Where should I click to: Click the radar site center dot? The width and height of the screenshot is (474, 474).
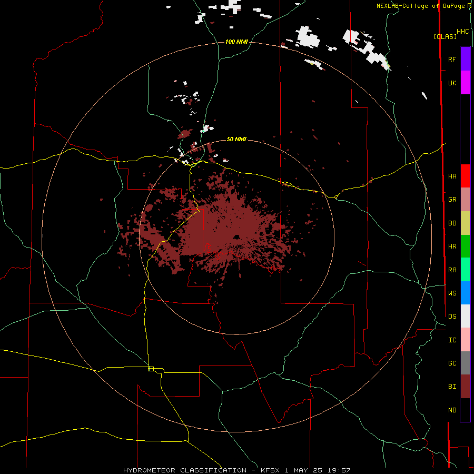[x=236, y=236]
